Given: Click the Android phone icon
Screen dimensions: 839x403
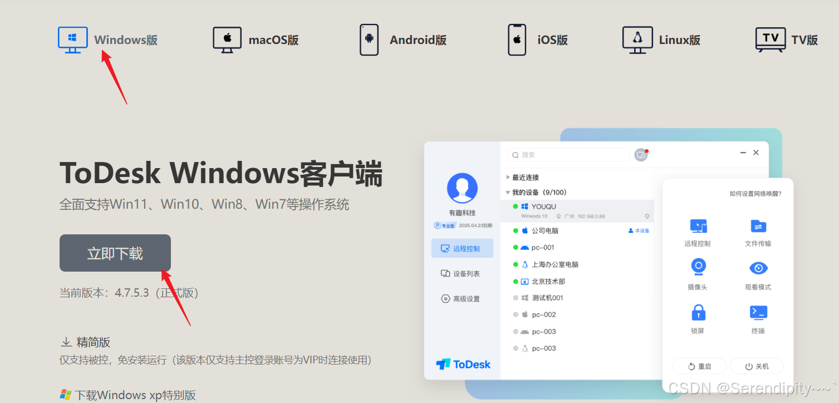Looking at the screenshot, I should [x=369, y=40].
